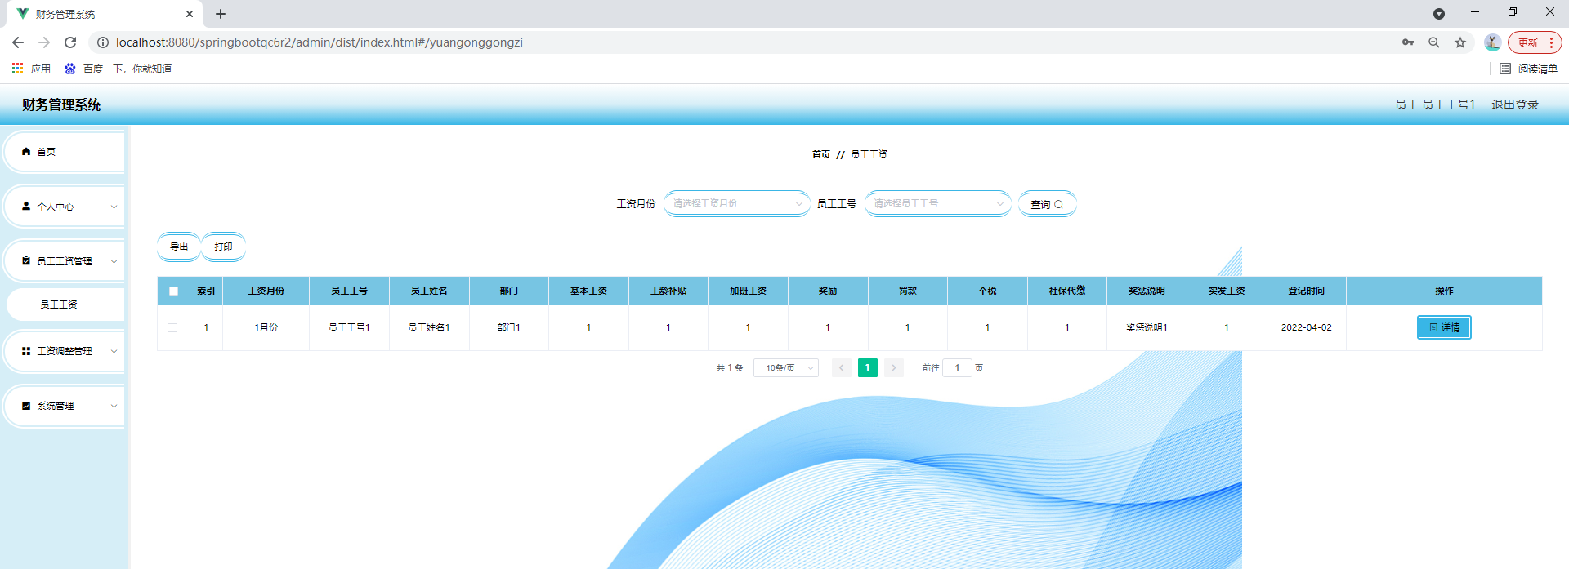This screenshot has width=1569, height=569.
Task: Click the grid icon for 工资调整管理
Action: pyautogui.click(x=26, y=351)
